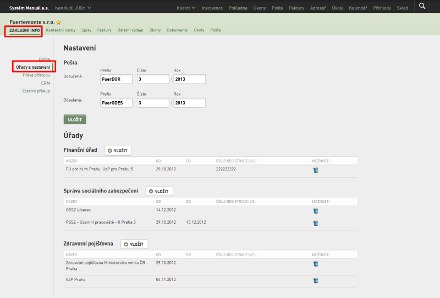Viewport: 440px width, 298px height.
Task: Open Úkoly in the top navigation bar
Action: pos(337,8)
